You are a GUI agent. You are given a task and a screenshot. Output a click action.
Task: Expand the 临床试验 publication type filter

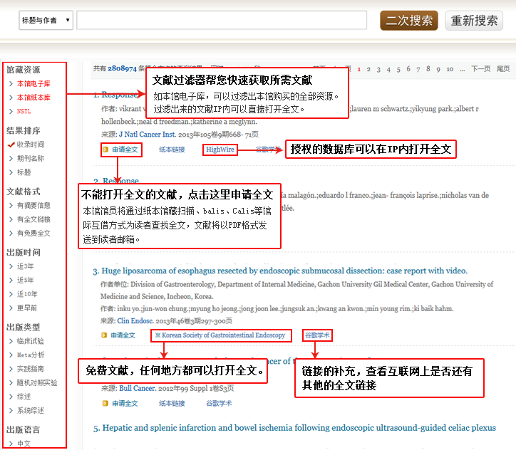30,341
